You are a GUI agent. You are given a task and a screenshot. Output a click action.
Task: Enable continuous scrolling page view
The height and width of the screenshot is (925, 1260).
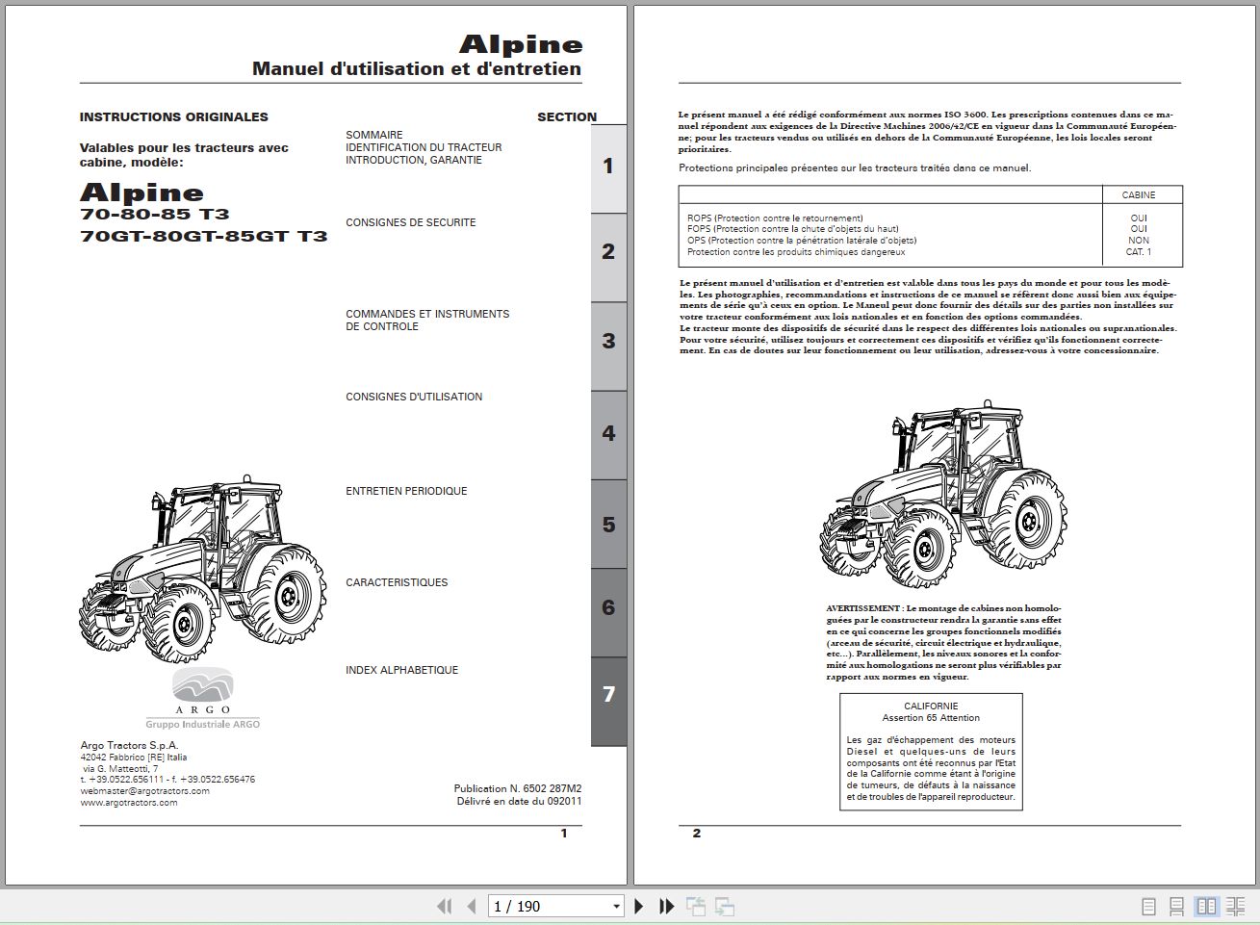pos(1176,906)
